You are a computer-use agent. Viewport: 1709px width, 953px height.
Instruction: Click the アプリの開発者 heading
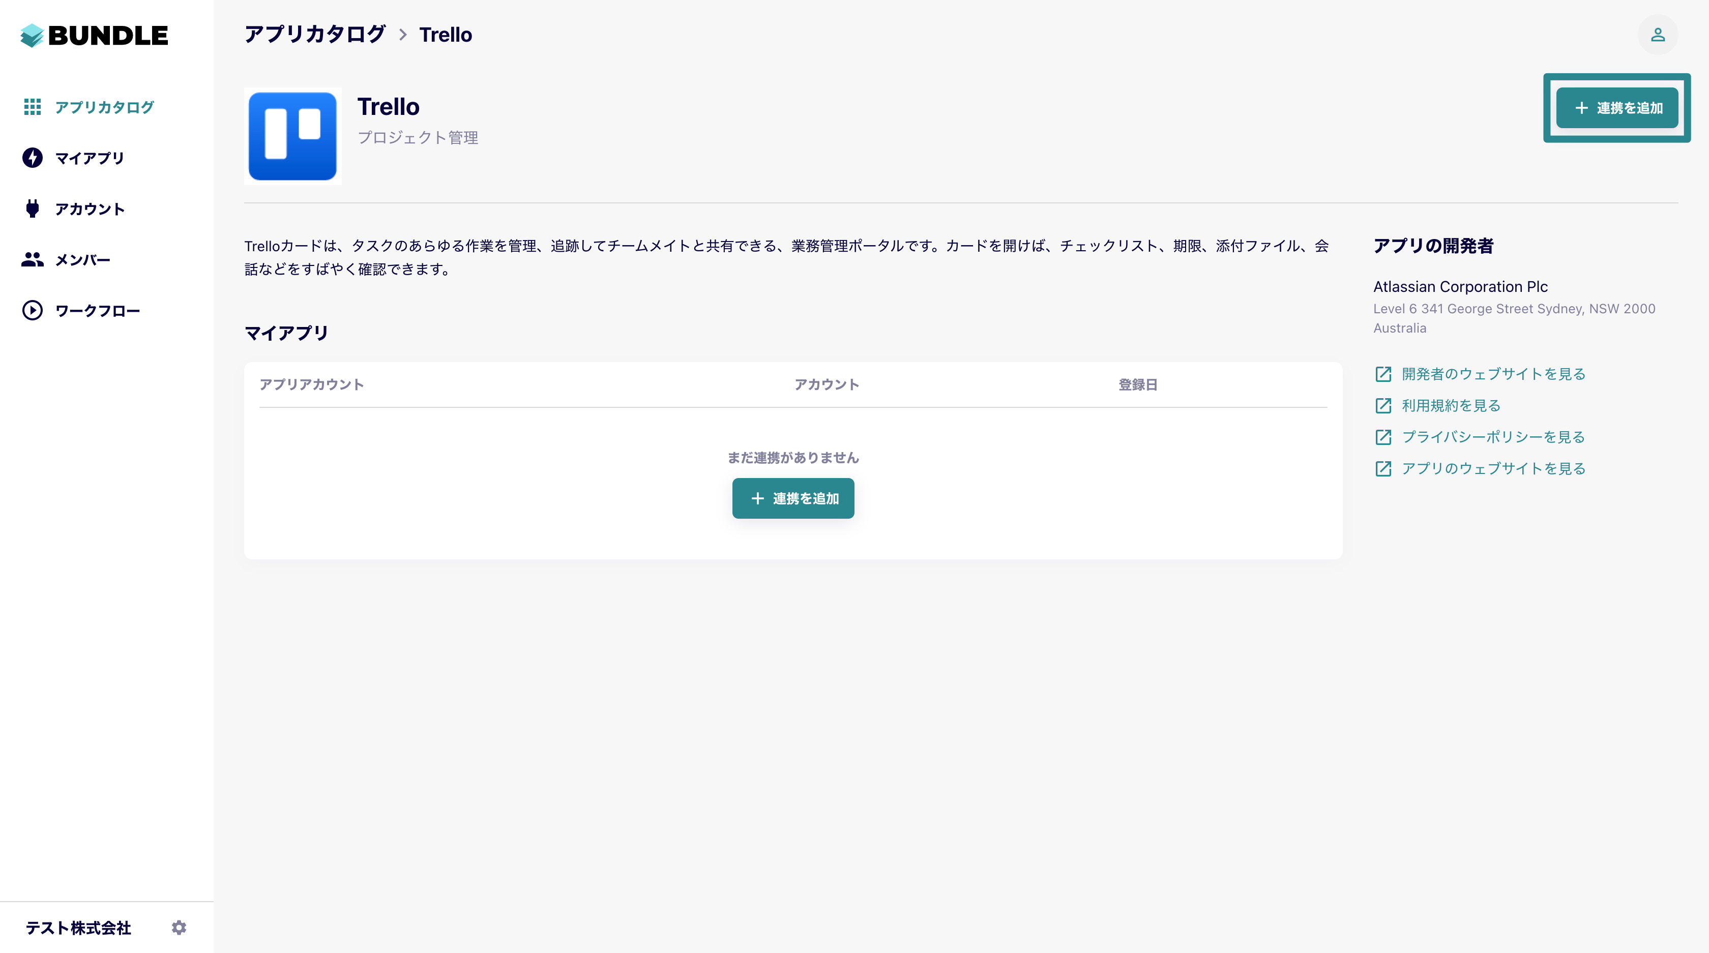[x=1433, y=246]
